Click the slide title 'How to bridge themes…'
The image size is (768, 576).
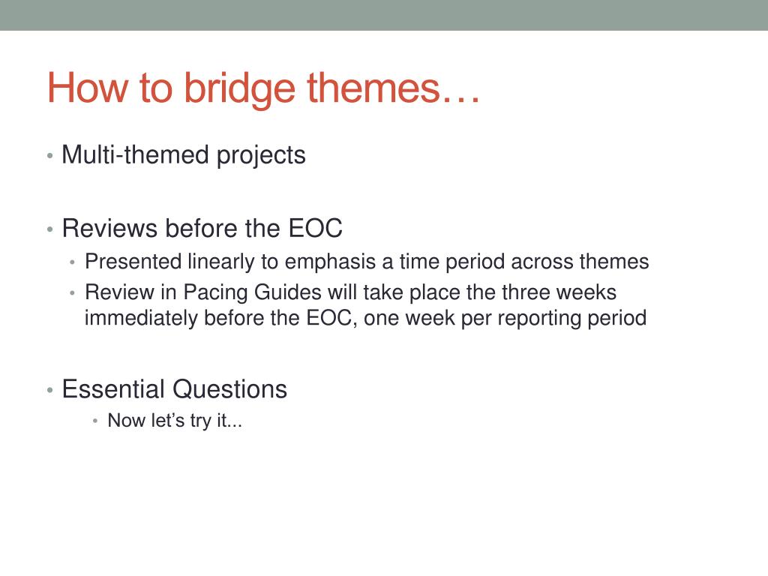coord(263,88)
